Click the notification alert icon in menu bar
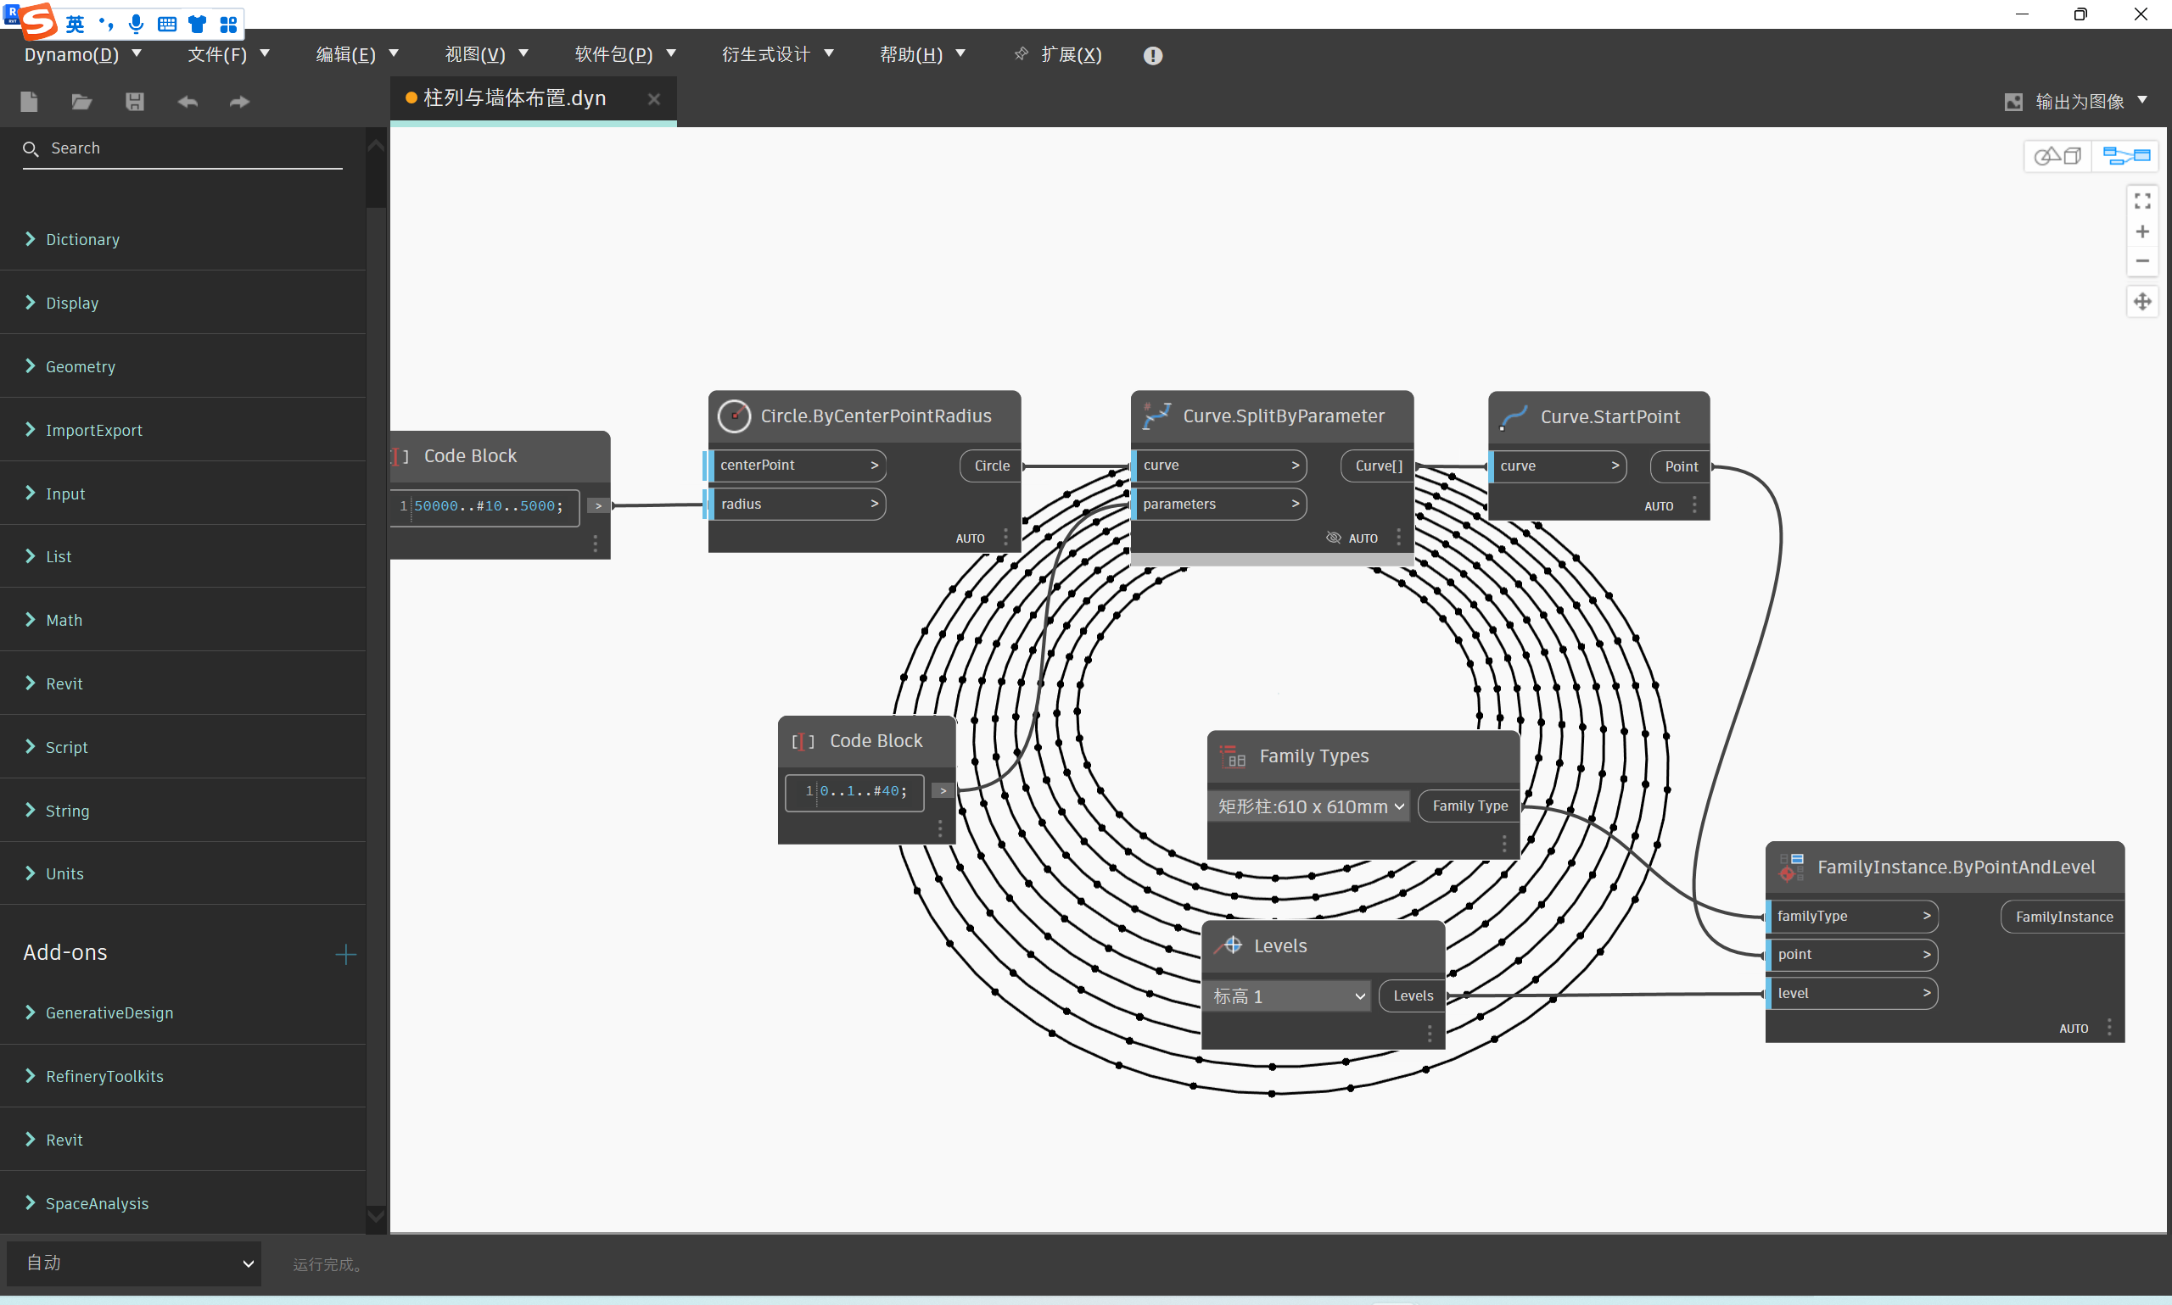This screenshot has height=1305, width=2172. (1152, 55)
